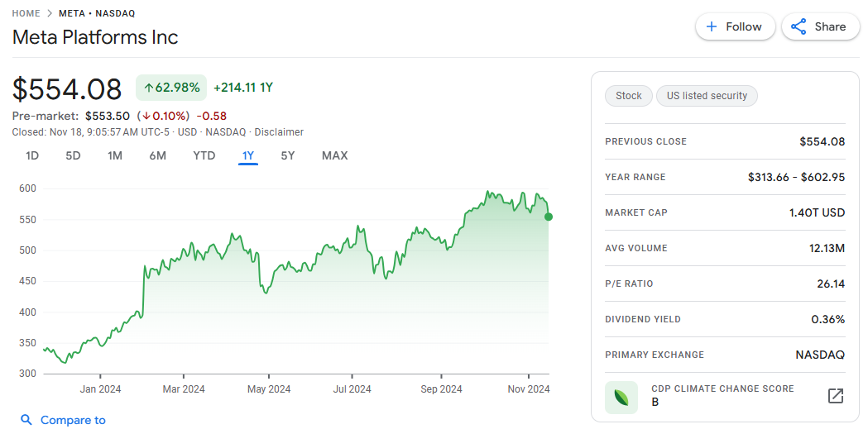Click the Stock category chip
The image size is (868, 429).
coord(629,96)
